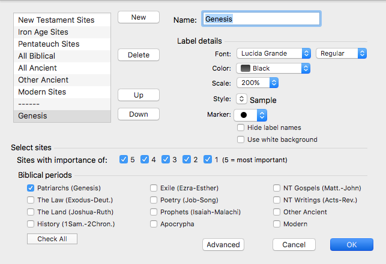Open the Regular font style dropdown
This screenshot has width=386, height=264.
click(x=341, y=53)
